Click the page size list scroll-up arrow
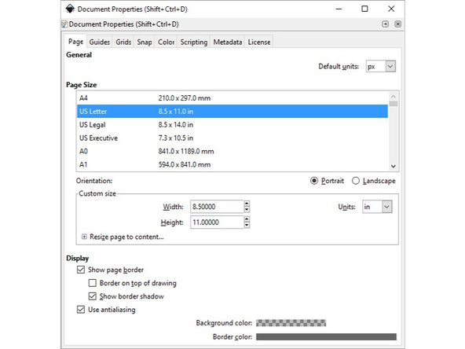Viewport: 465px width, 349px height. tap(394, 96)
